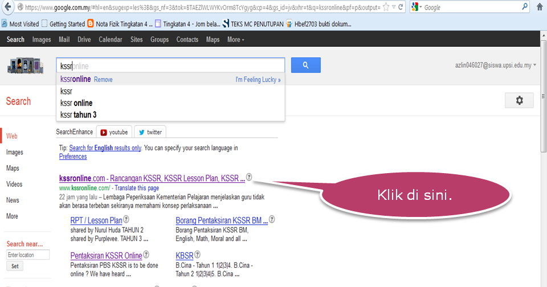The image size is (547, 287).
Task: Open Calendar in the Google top bar
Action: 110,40
